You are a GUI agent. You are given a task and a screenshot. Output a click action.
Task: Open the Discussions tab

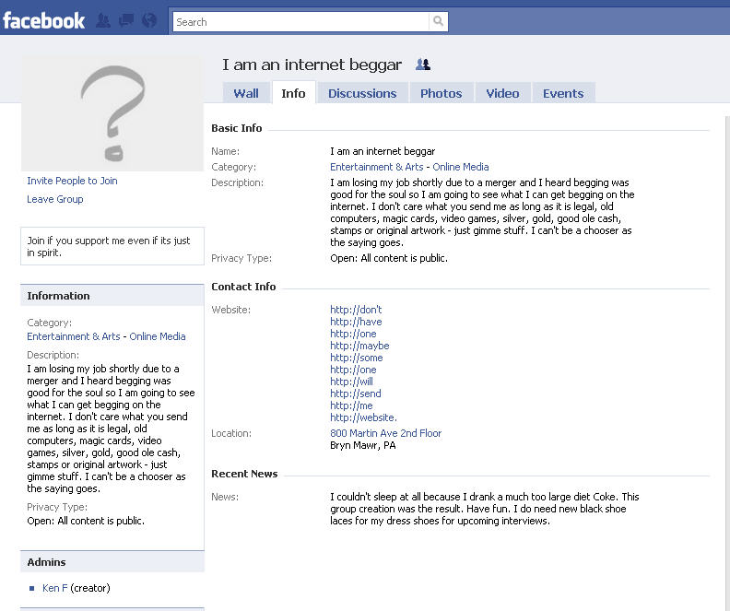coord(362,93)
